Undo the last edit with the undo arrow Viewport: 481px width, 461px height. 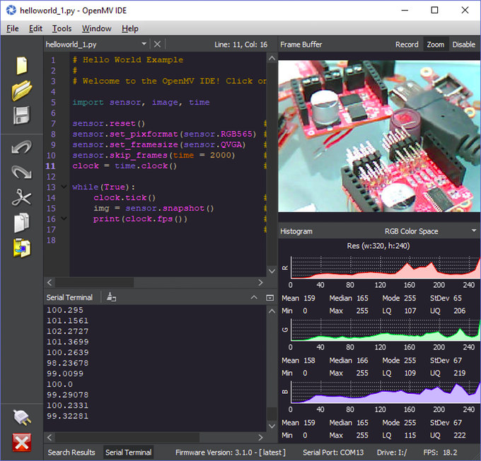click(x=22, y=147)
